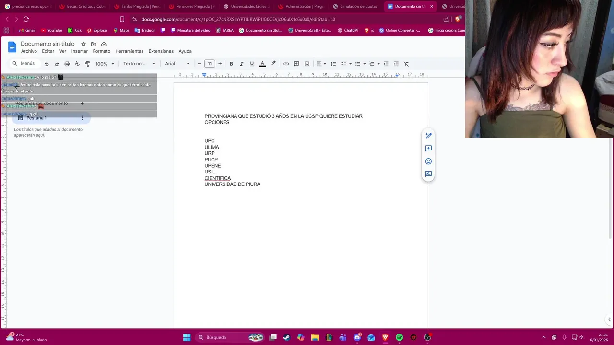Click the undo arrow in the Docs toolbar
614x345 pixels.
(x=47, y=64)
